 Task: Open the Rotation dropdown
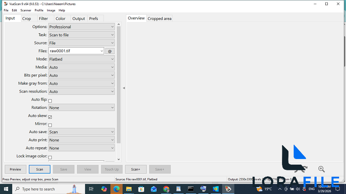[81, 108]
